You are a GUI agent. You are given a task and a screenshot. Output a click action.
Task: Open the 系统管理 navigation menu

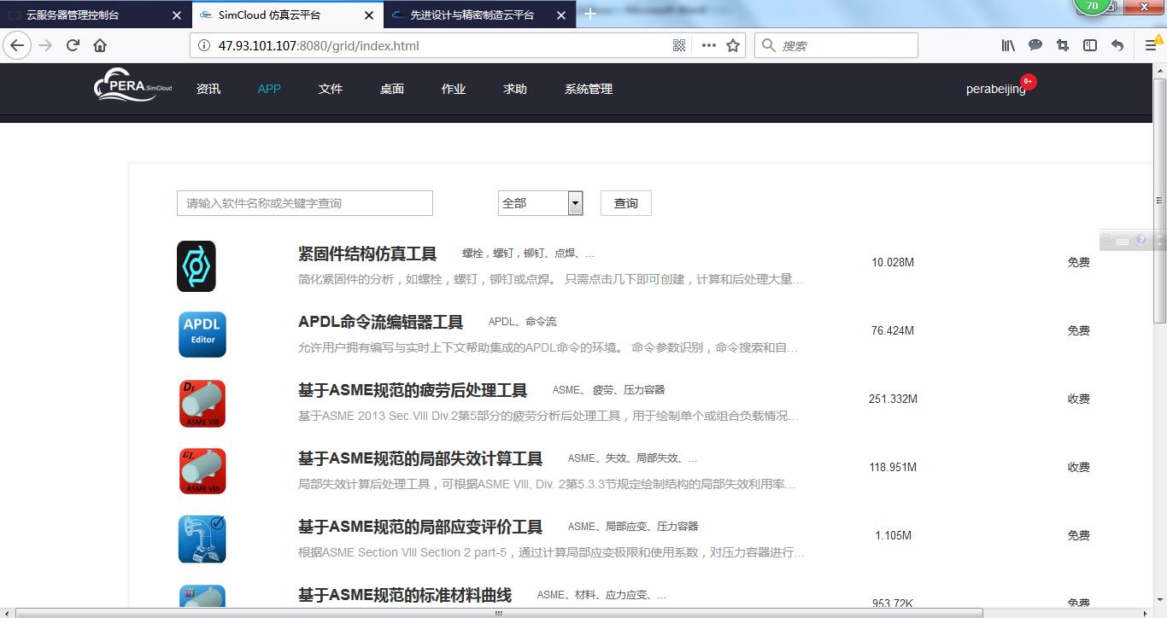(589, 89)
